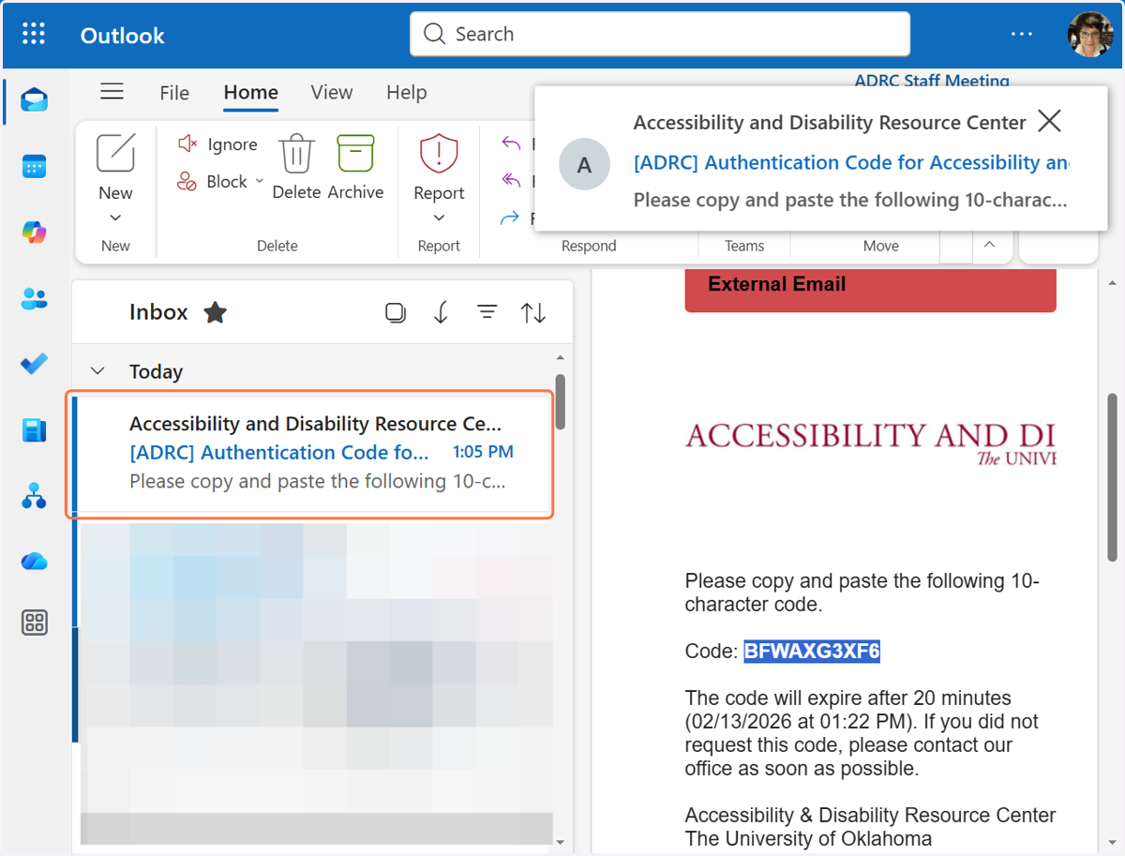This screenshot has height=856, width=1125.
Task: Click the ADRC Staff Meeting reminder text
Action: [932, 81]
